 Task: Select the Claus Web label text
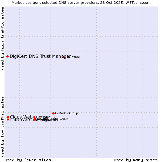20,117
